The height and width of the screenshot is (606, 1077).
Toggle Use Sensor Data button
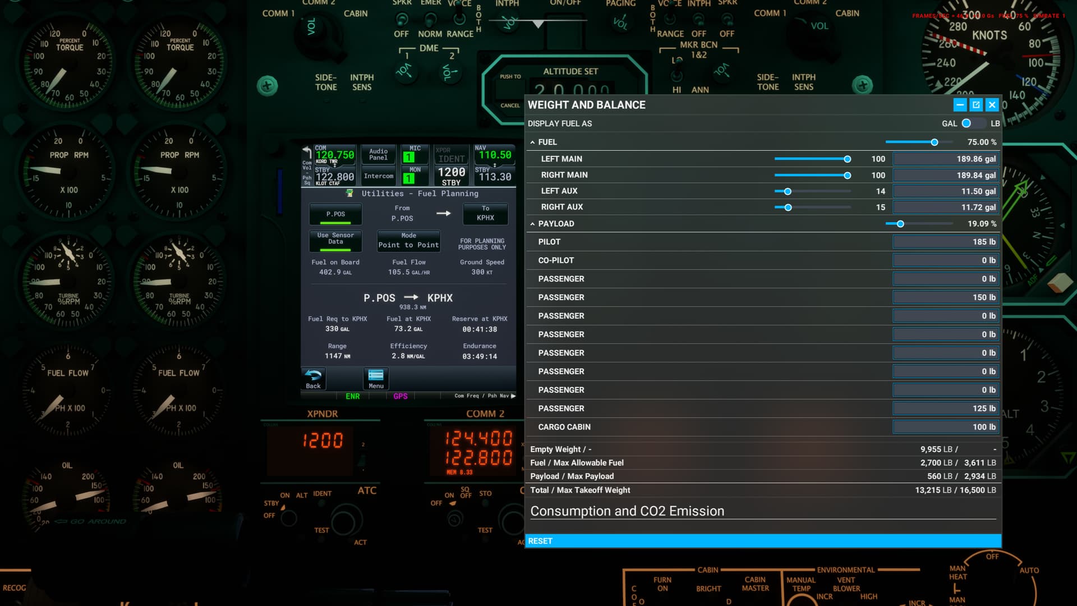click(335, 241)
